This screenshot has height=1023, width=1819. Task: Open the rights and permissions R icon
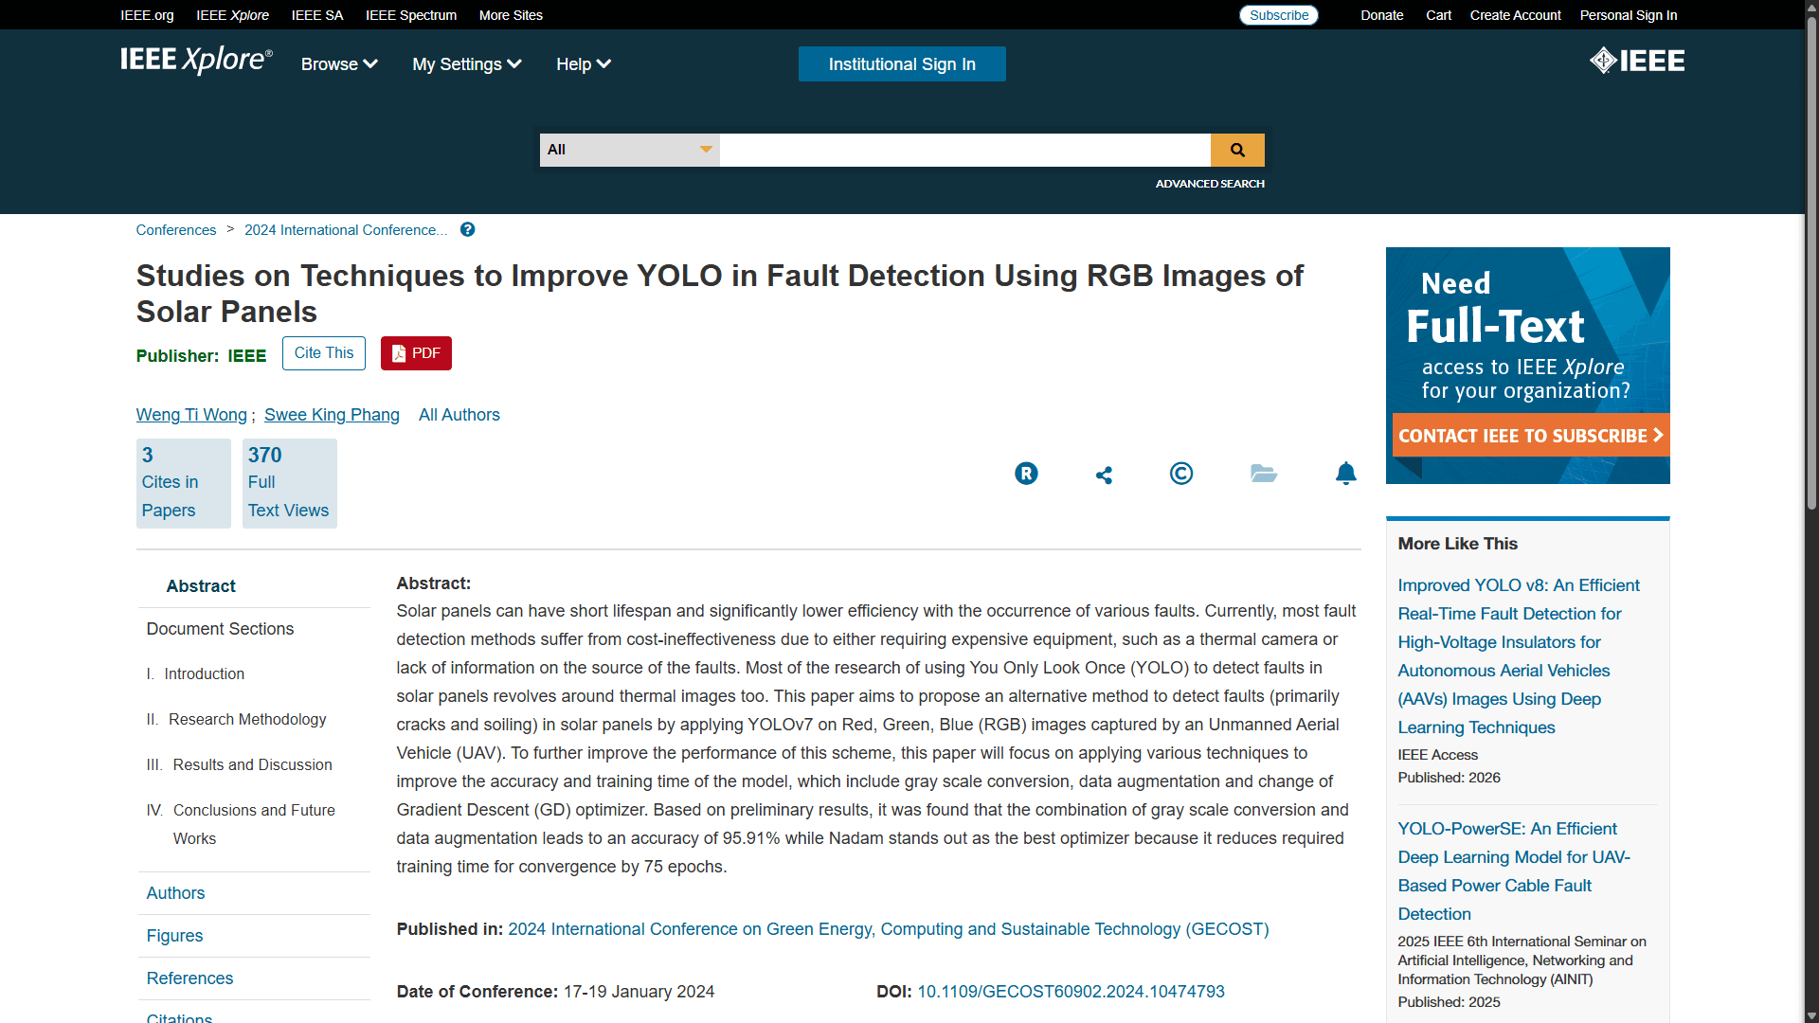click(x=1026, y=474)
